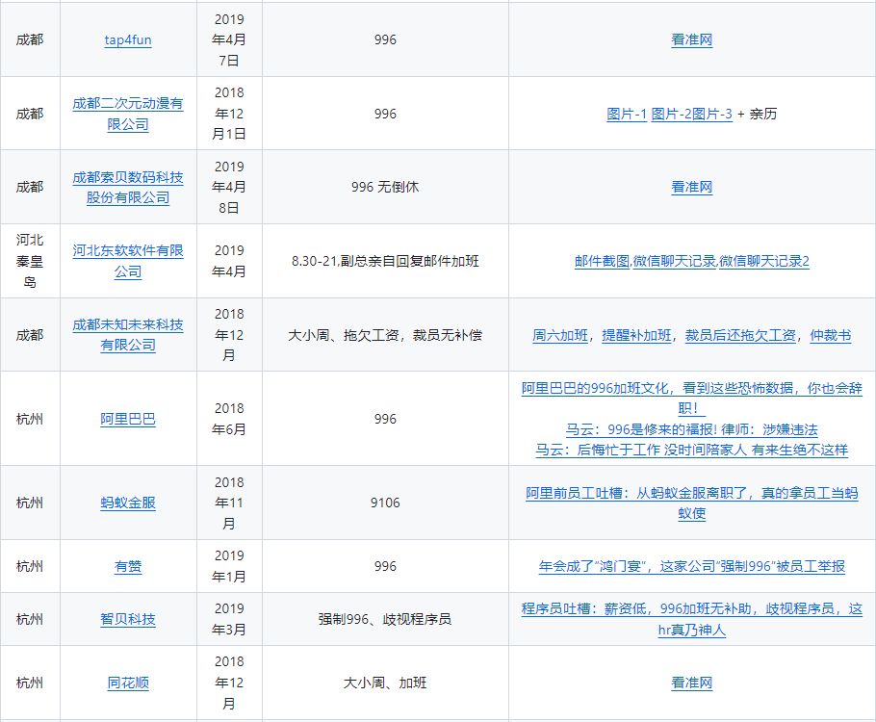
Task: Open 成都未知未来科技有限公司 link
Action: click(128, 335)
